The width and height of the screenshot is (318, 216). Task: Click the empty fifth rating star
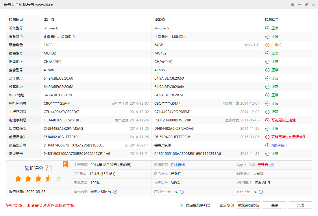(59, 179)
